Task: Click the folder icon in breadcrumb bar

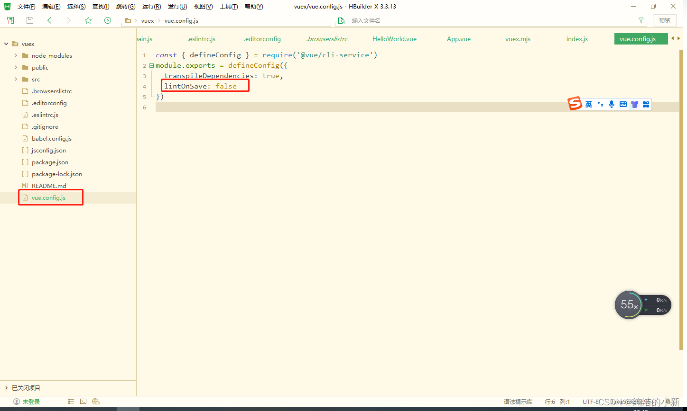Action: (128, 21)
